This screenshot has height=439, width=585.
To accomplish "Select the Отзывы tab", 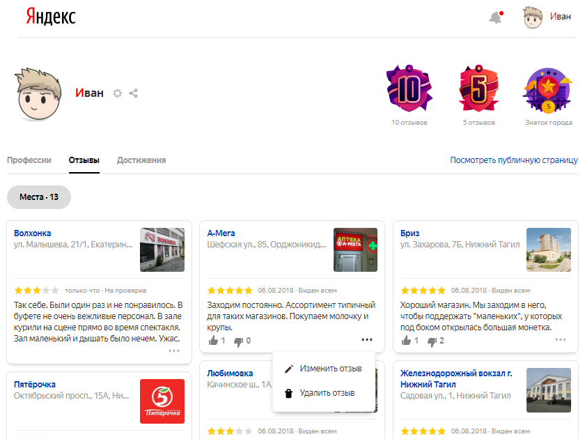I will tap(84, 160).
